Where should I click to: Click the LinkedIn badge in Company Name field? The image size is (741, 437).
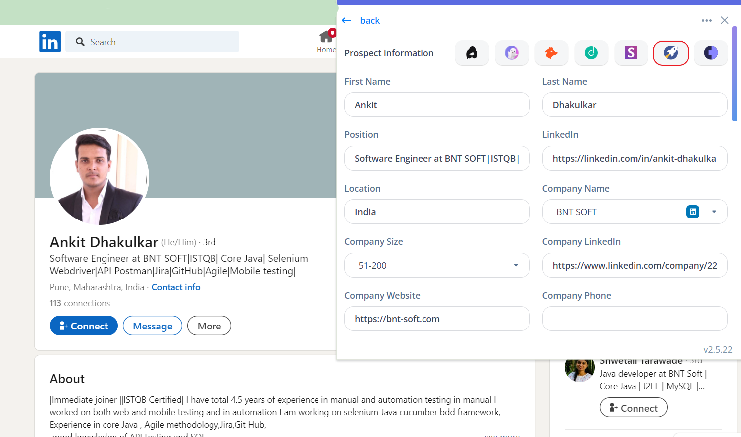coord(693,212)
